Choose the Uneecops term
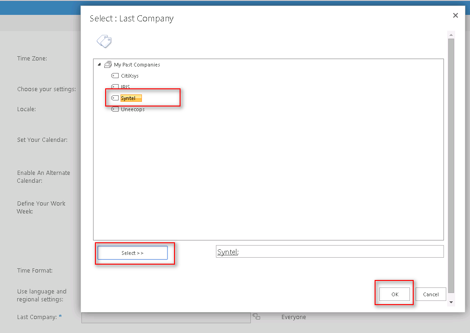 [133, 109]
